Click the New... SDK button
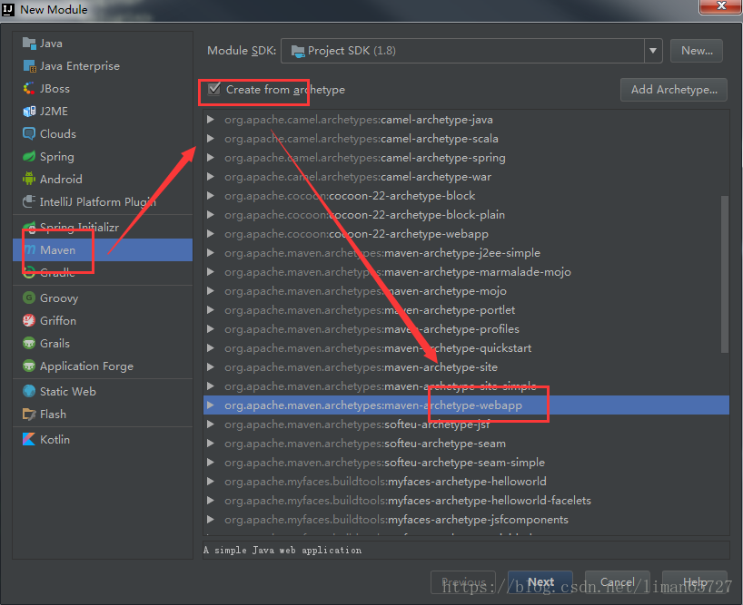 [697, 51]
